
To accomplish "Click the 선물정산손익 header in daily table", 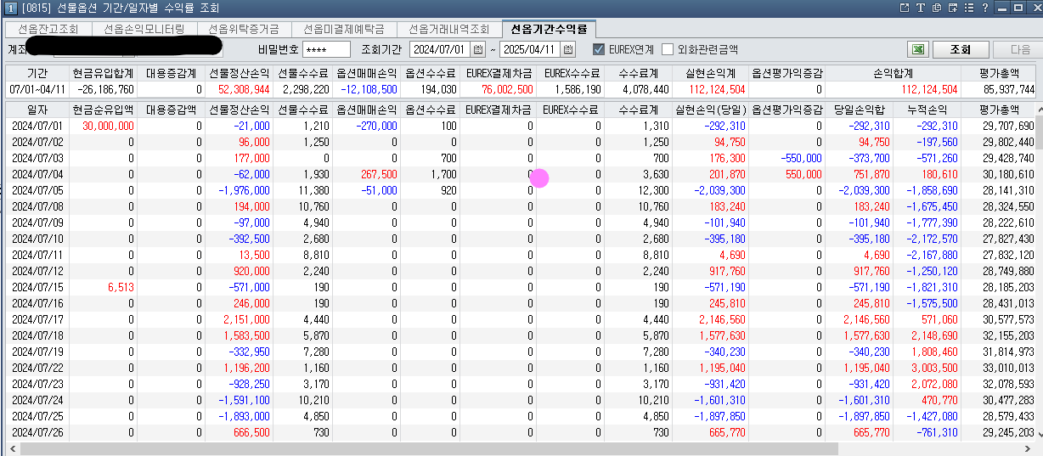I will point(240,110).
